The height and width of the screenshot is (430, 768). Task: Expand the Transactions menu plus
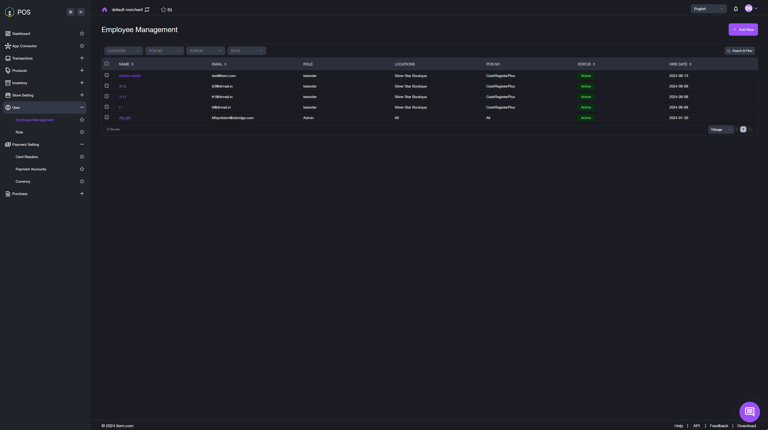click(x=82, y=58)
